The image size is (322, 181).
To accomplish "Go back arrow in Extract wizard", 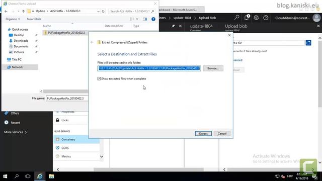I will click(x=92, y=42).
